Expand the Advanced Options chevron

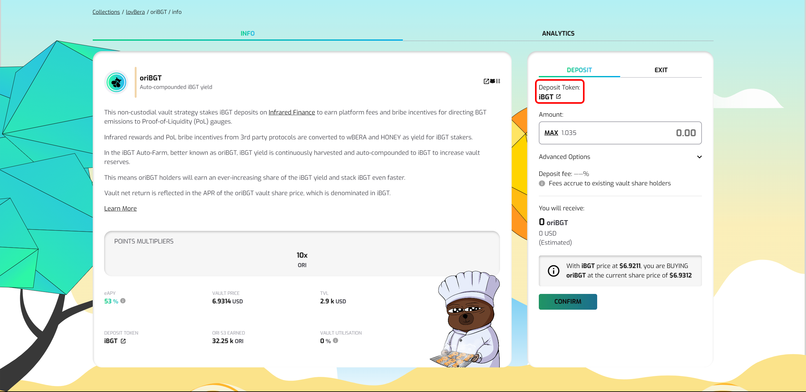point(699,157)
